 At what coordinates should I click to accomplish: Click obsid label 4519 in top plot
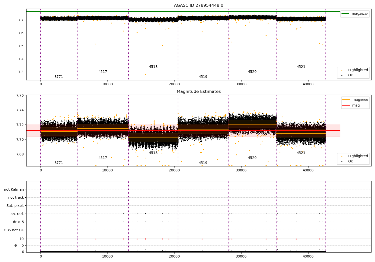point(203,77)
